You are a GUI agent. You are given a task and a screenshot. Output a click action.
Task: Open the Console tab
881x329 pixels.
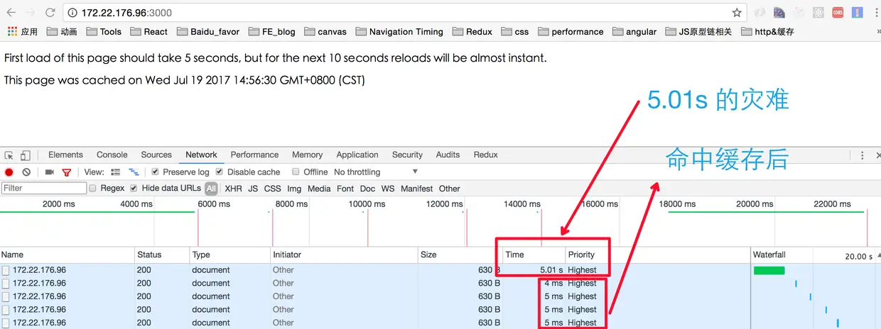point(112,155)
